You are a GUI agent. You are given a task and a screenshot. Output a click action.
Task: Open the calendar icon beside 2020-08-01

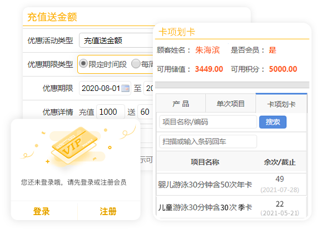(125, 88)
